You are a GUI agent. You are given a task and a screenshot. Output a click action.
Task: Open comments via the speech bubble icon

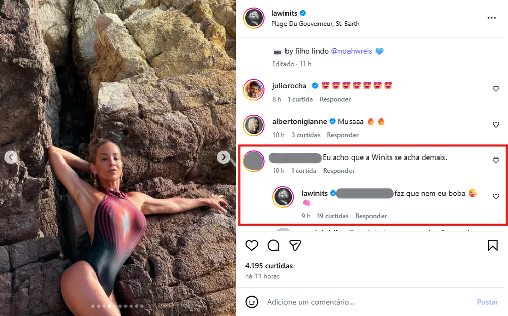[x=273, y=245]
